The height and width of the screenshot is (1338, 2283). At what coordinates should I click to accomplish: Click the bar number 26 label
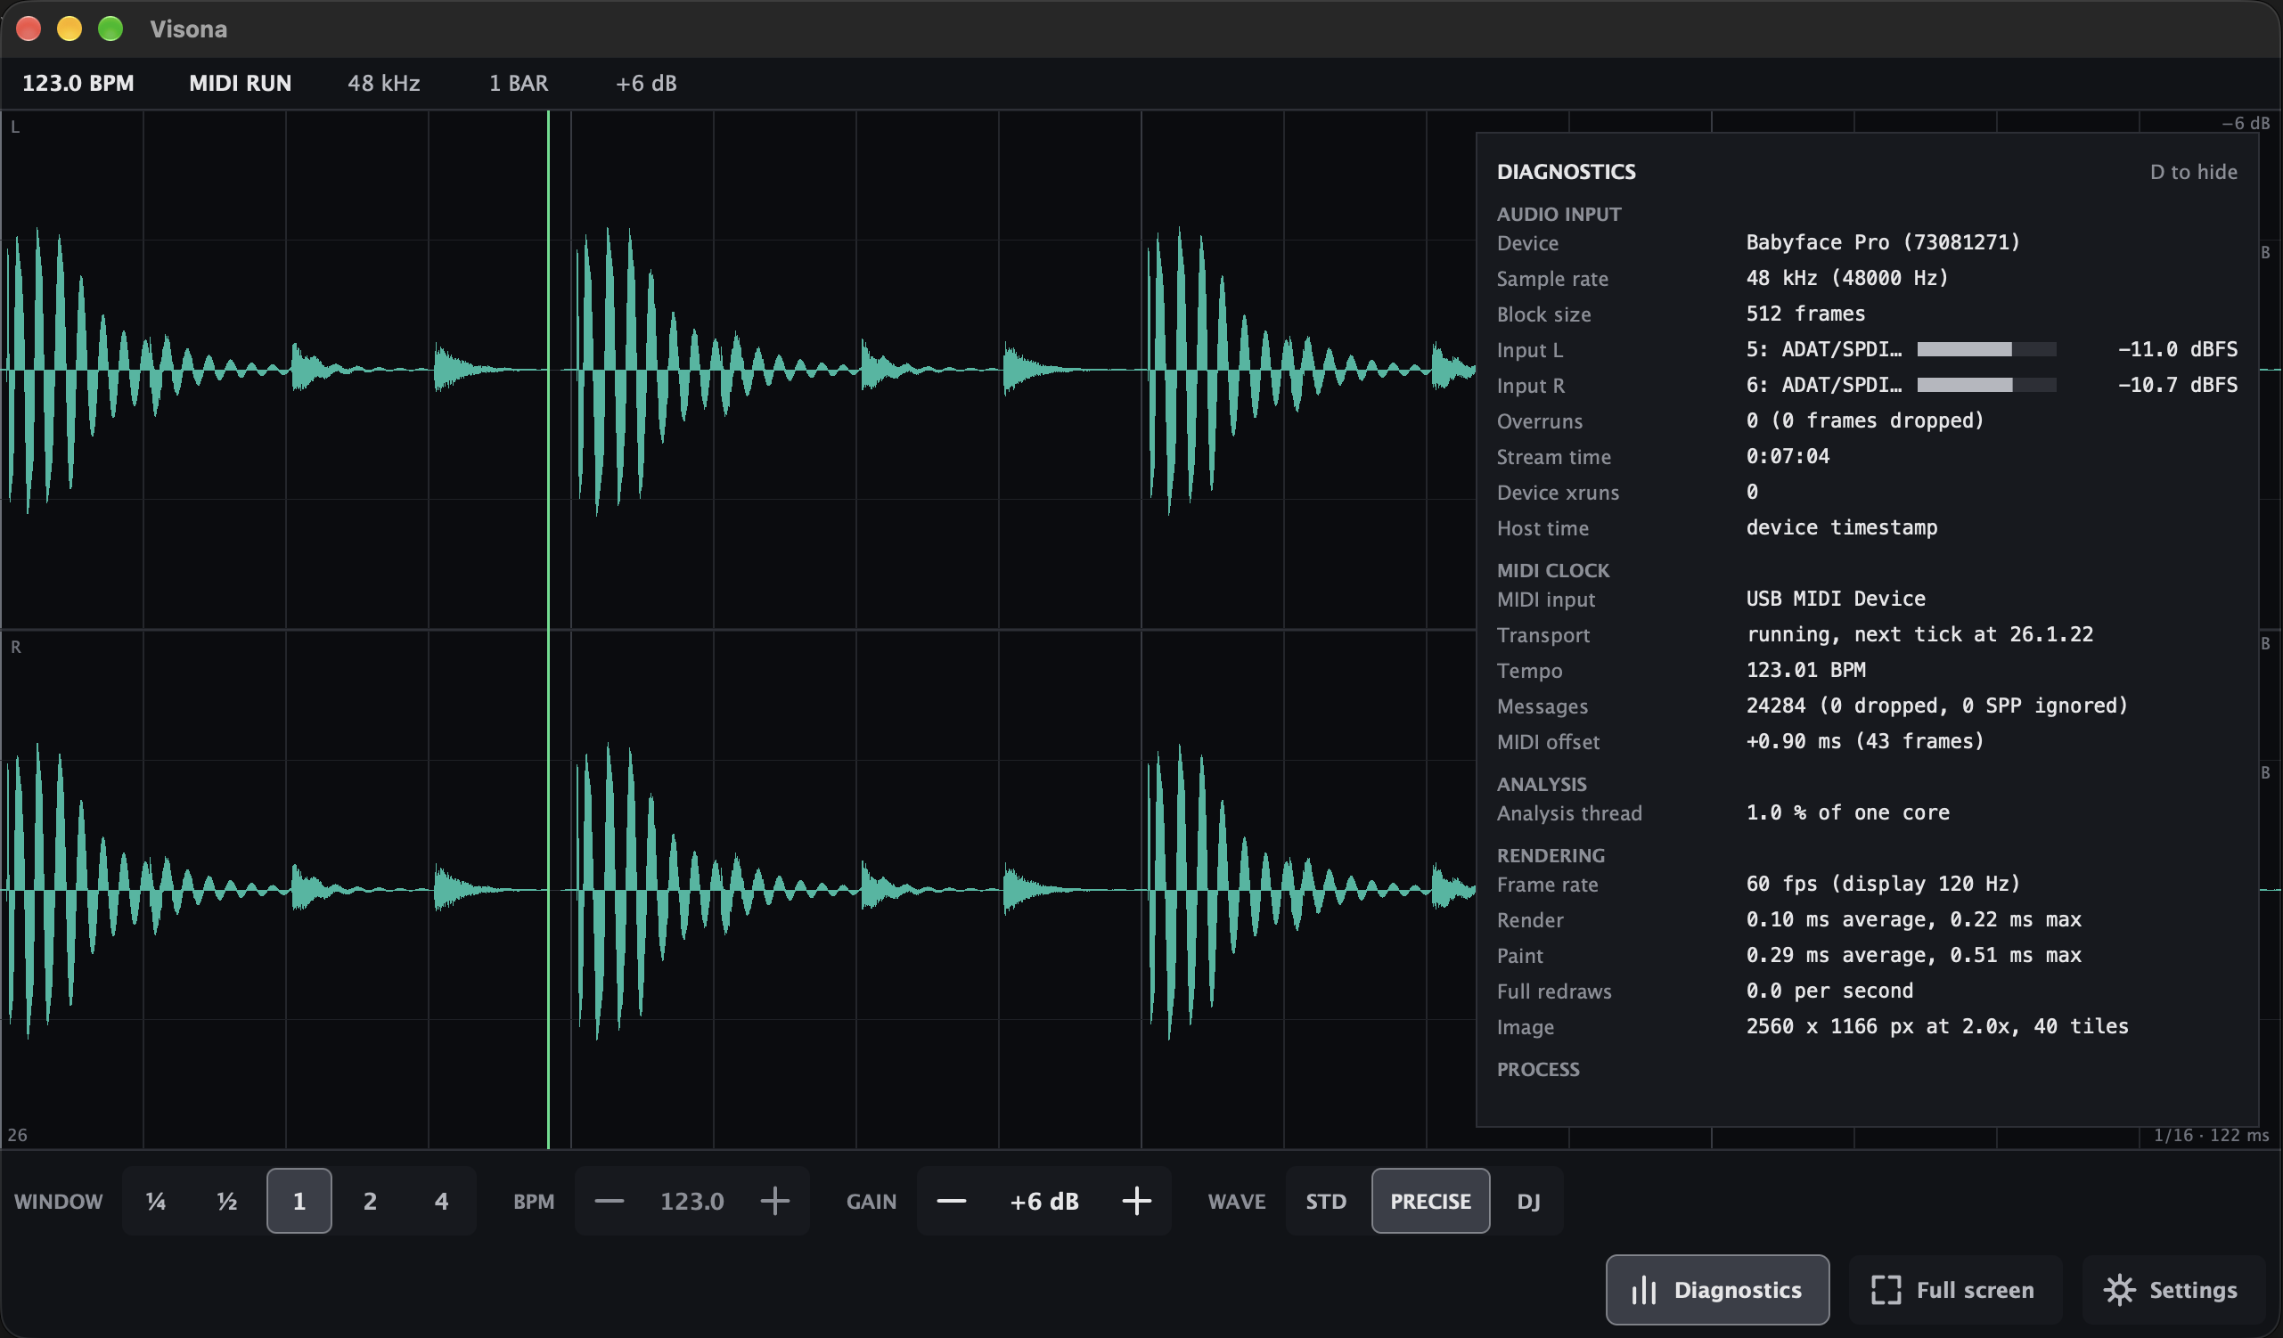[17, 1135]
